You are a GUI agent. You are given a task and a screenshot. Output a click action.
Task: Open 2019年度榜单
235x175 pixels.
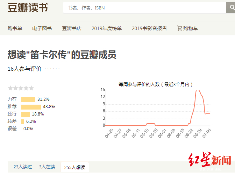[x=107, y=28]
